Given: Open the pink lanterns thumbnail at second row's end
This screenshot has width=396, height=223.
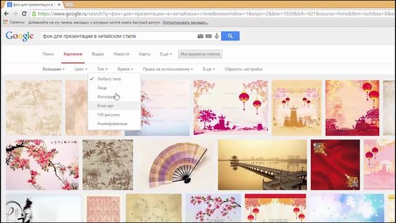Looking at the screenshot, I should [379, 165].
